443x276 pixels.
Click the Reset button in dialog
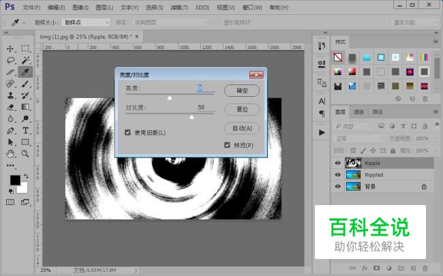pos(242,109)
